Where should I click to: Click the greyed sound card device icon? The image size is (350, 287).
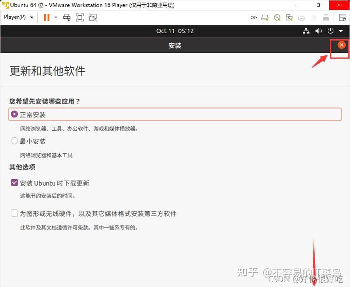(x=314, y=17)
